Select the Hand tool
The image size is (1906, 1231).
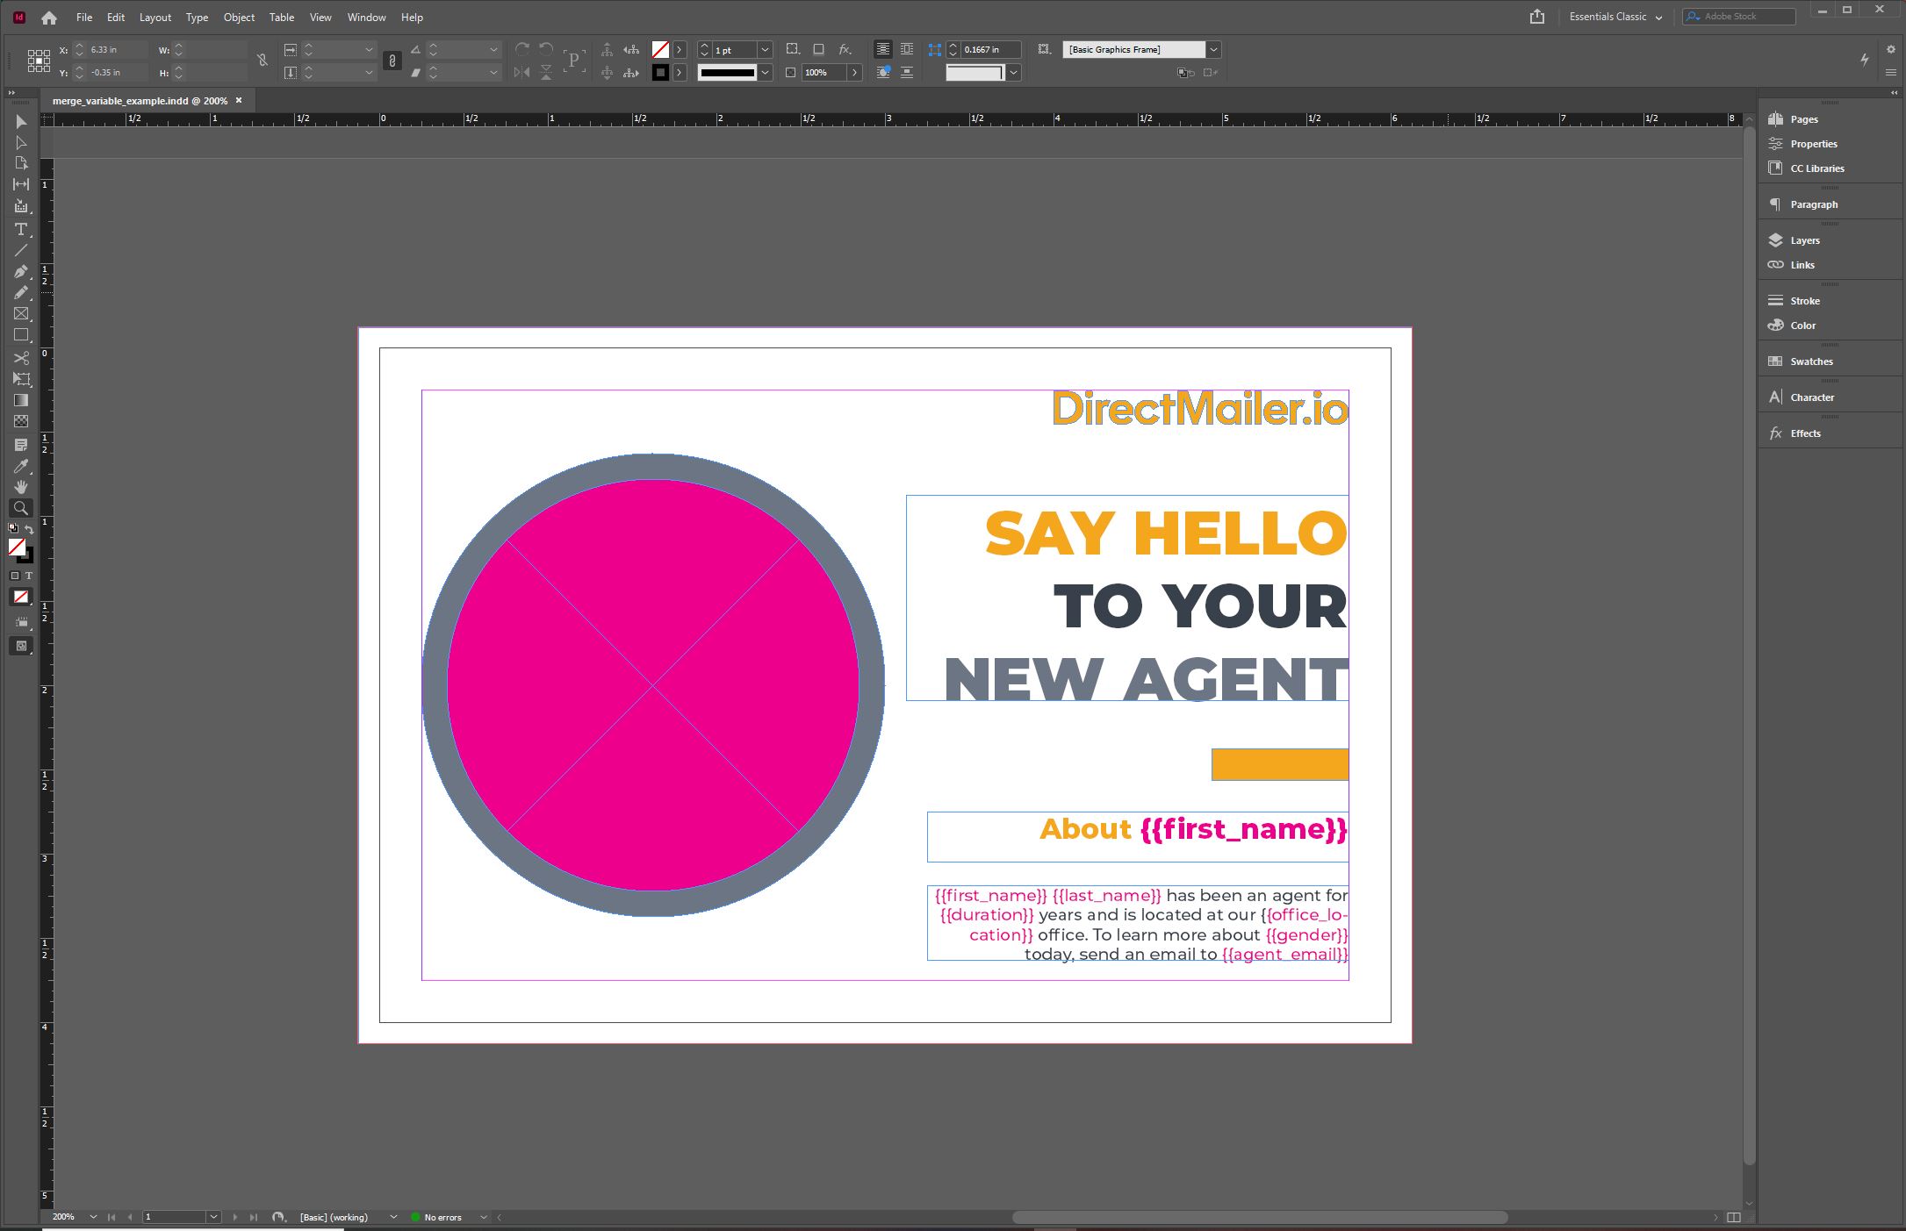[20, 487]
